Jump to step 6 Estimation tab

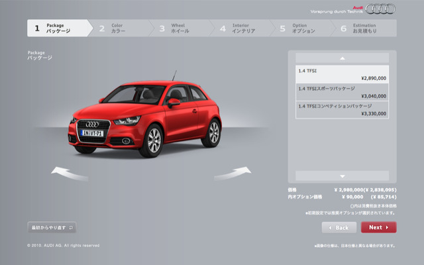point(364,28)
